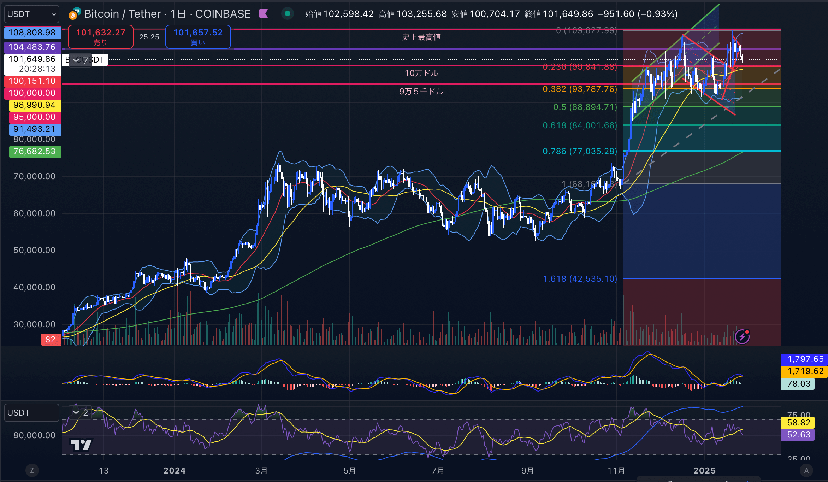Click the 100,151.10 red price label
This screenshot has height=482, width=828.
[x=32, y=81]
